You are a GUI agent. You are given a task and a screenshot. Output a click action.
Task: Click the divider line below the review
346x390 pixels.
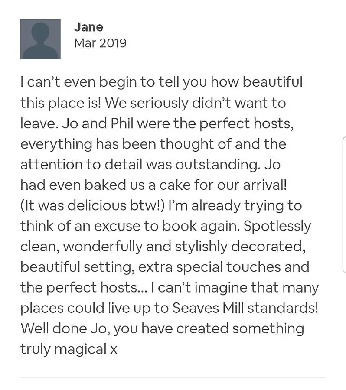(x=173, y=377)
